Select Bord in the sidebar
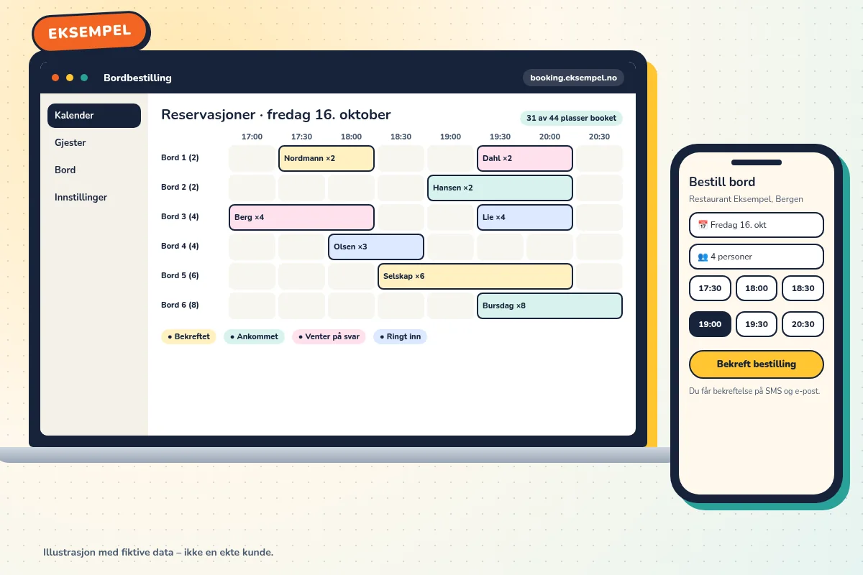 tap(94, 170)
